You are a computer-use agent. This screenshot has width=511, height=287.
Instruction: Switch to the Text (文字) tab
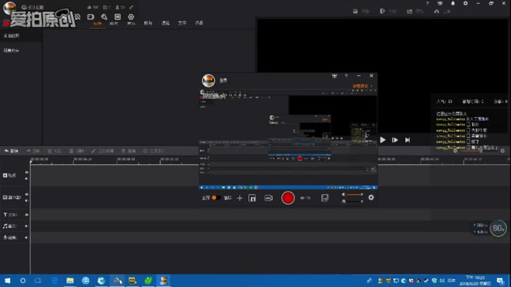tap(182, 23)
